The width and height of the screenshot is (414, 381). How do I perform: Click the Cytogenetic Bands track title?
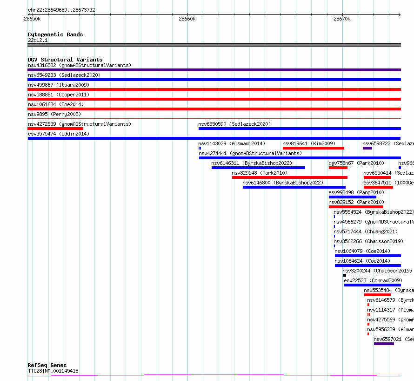coord(55,34)
